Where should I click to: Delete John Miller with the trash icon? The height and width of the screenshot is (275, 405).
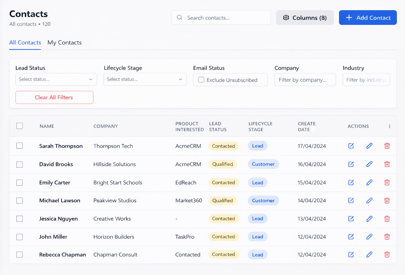click(x=387, y=237)
